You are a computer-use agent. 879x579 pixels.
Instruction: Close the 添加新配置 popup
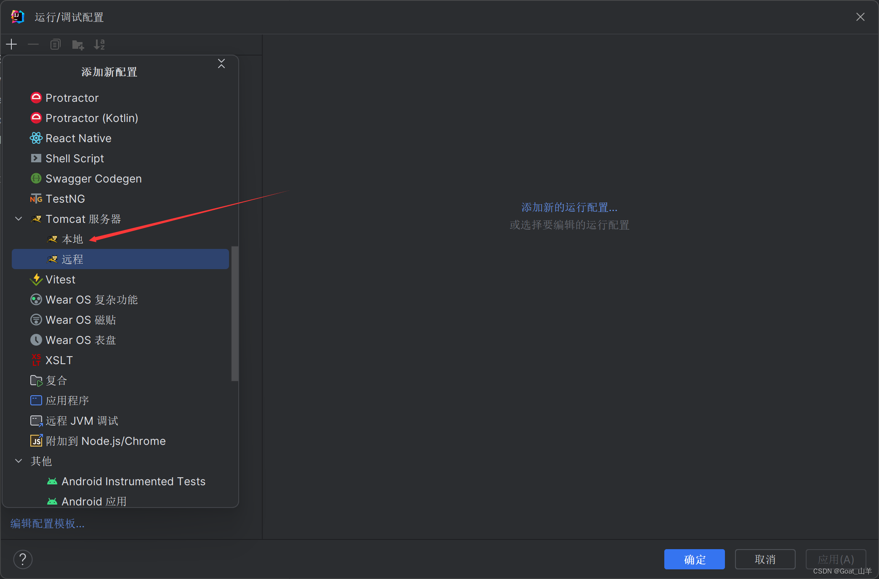point(221,64)
